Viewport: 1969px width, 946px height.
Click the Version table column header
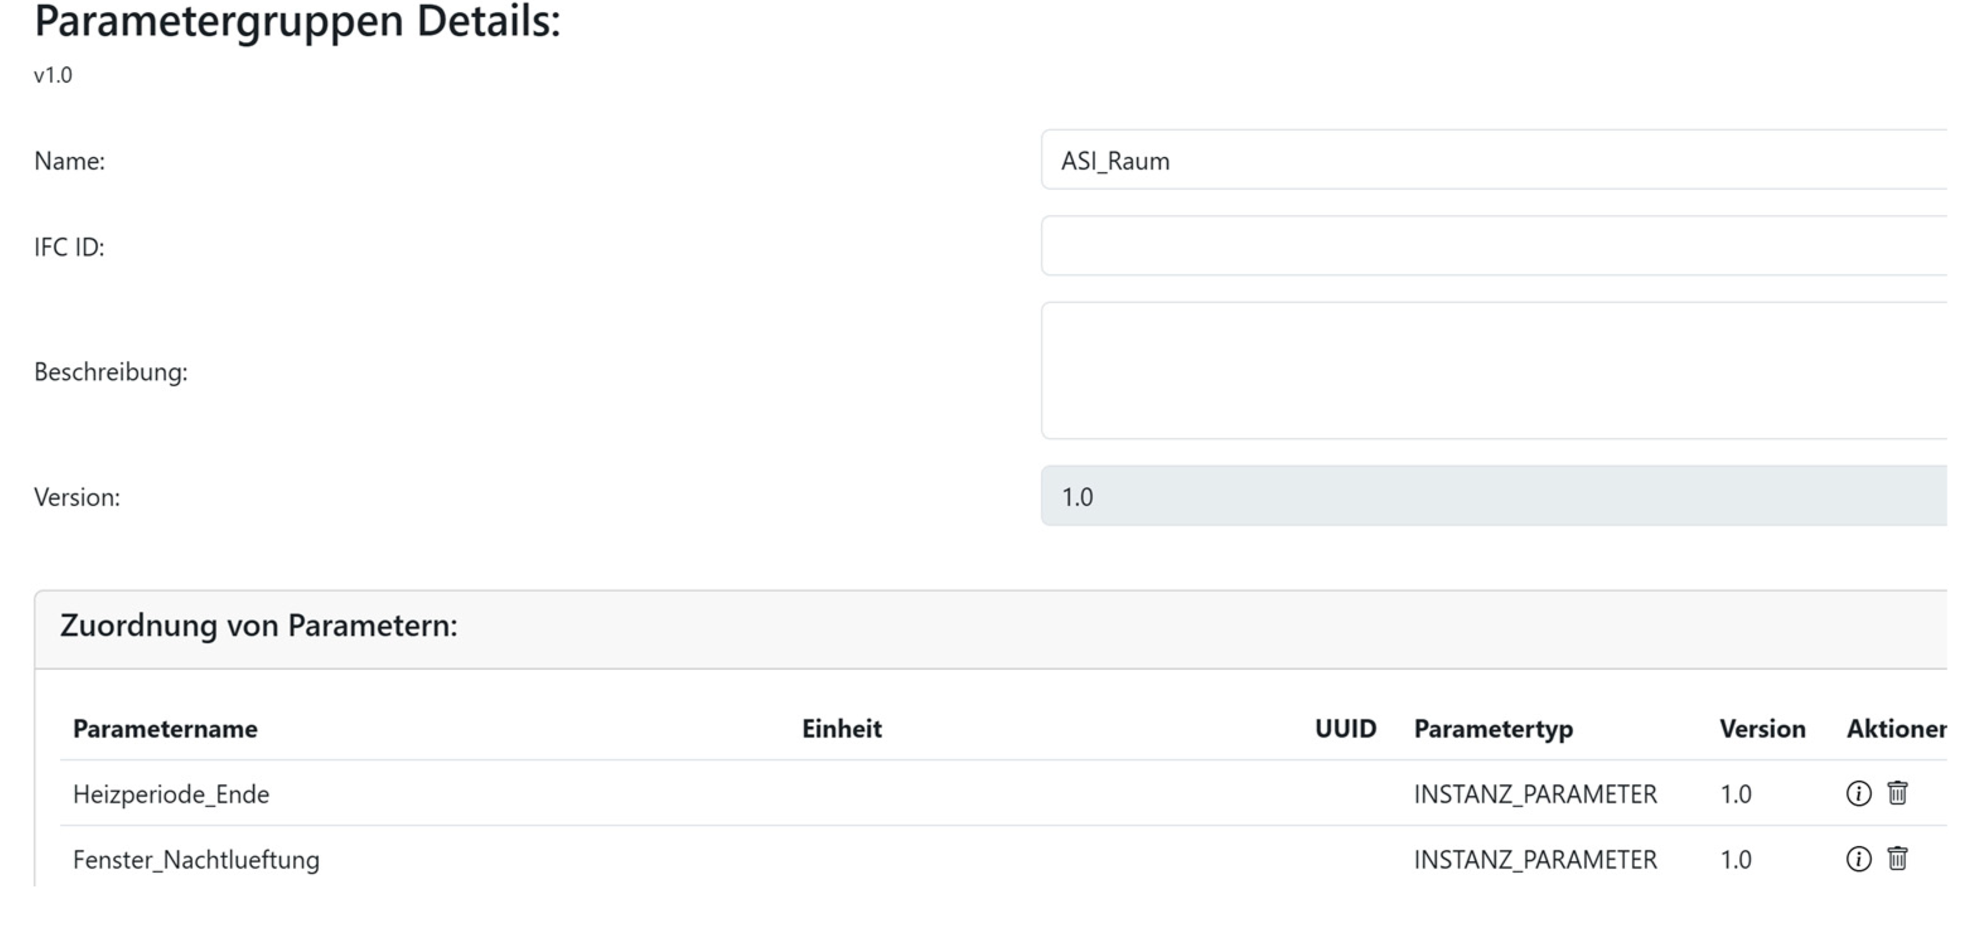coord(1762,729)
